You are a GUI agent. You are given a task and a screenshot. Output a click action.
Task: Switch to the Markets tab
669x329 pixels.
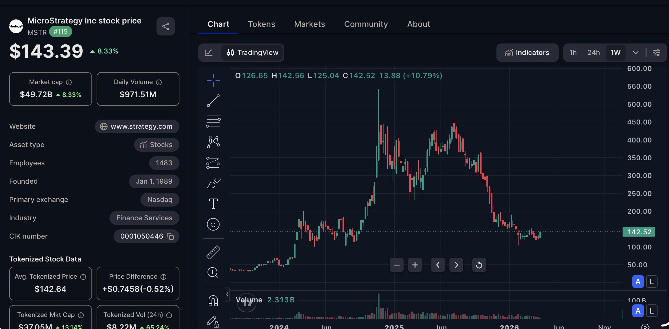click(x=309, y=24)
